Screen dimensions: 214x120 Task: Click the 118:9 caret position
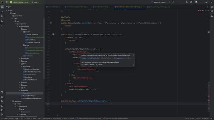(187, 119)
